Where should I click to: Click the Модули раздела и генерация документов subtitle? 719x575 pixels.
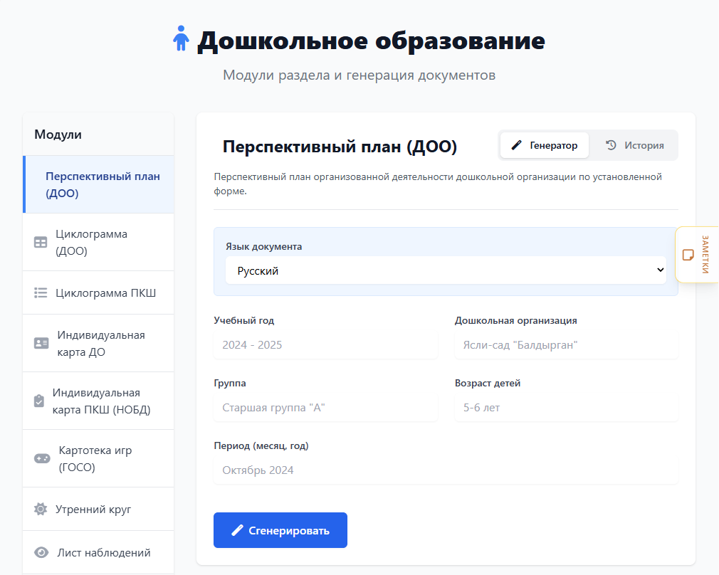(x=359, y=75)
